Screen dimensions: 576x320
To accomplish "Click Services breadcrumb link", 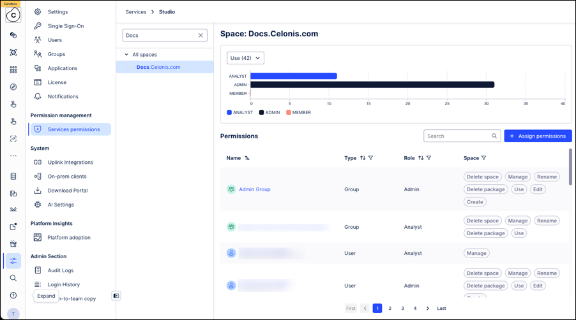I will point(136,11).
